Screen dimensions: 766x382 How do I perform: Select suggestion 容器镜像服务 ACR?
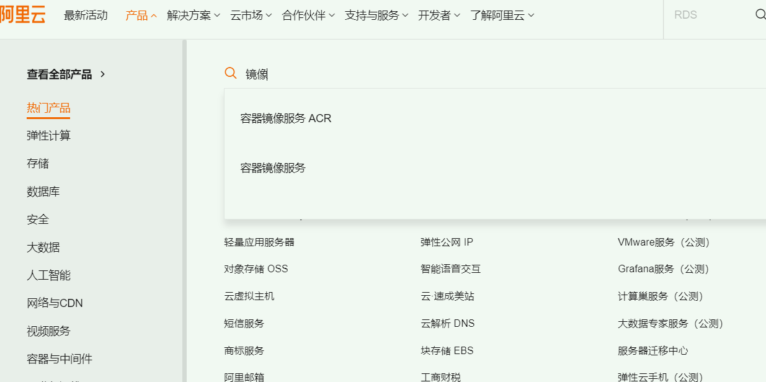pyautogui.click(x=286, y=118)
